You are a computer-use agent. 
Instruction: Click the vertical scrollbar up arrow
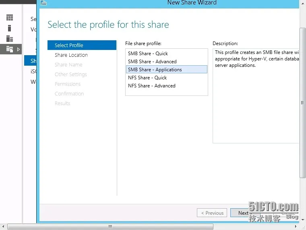point(303,4)
